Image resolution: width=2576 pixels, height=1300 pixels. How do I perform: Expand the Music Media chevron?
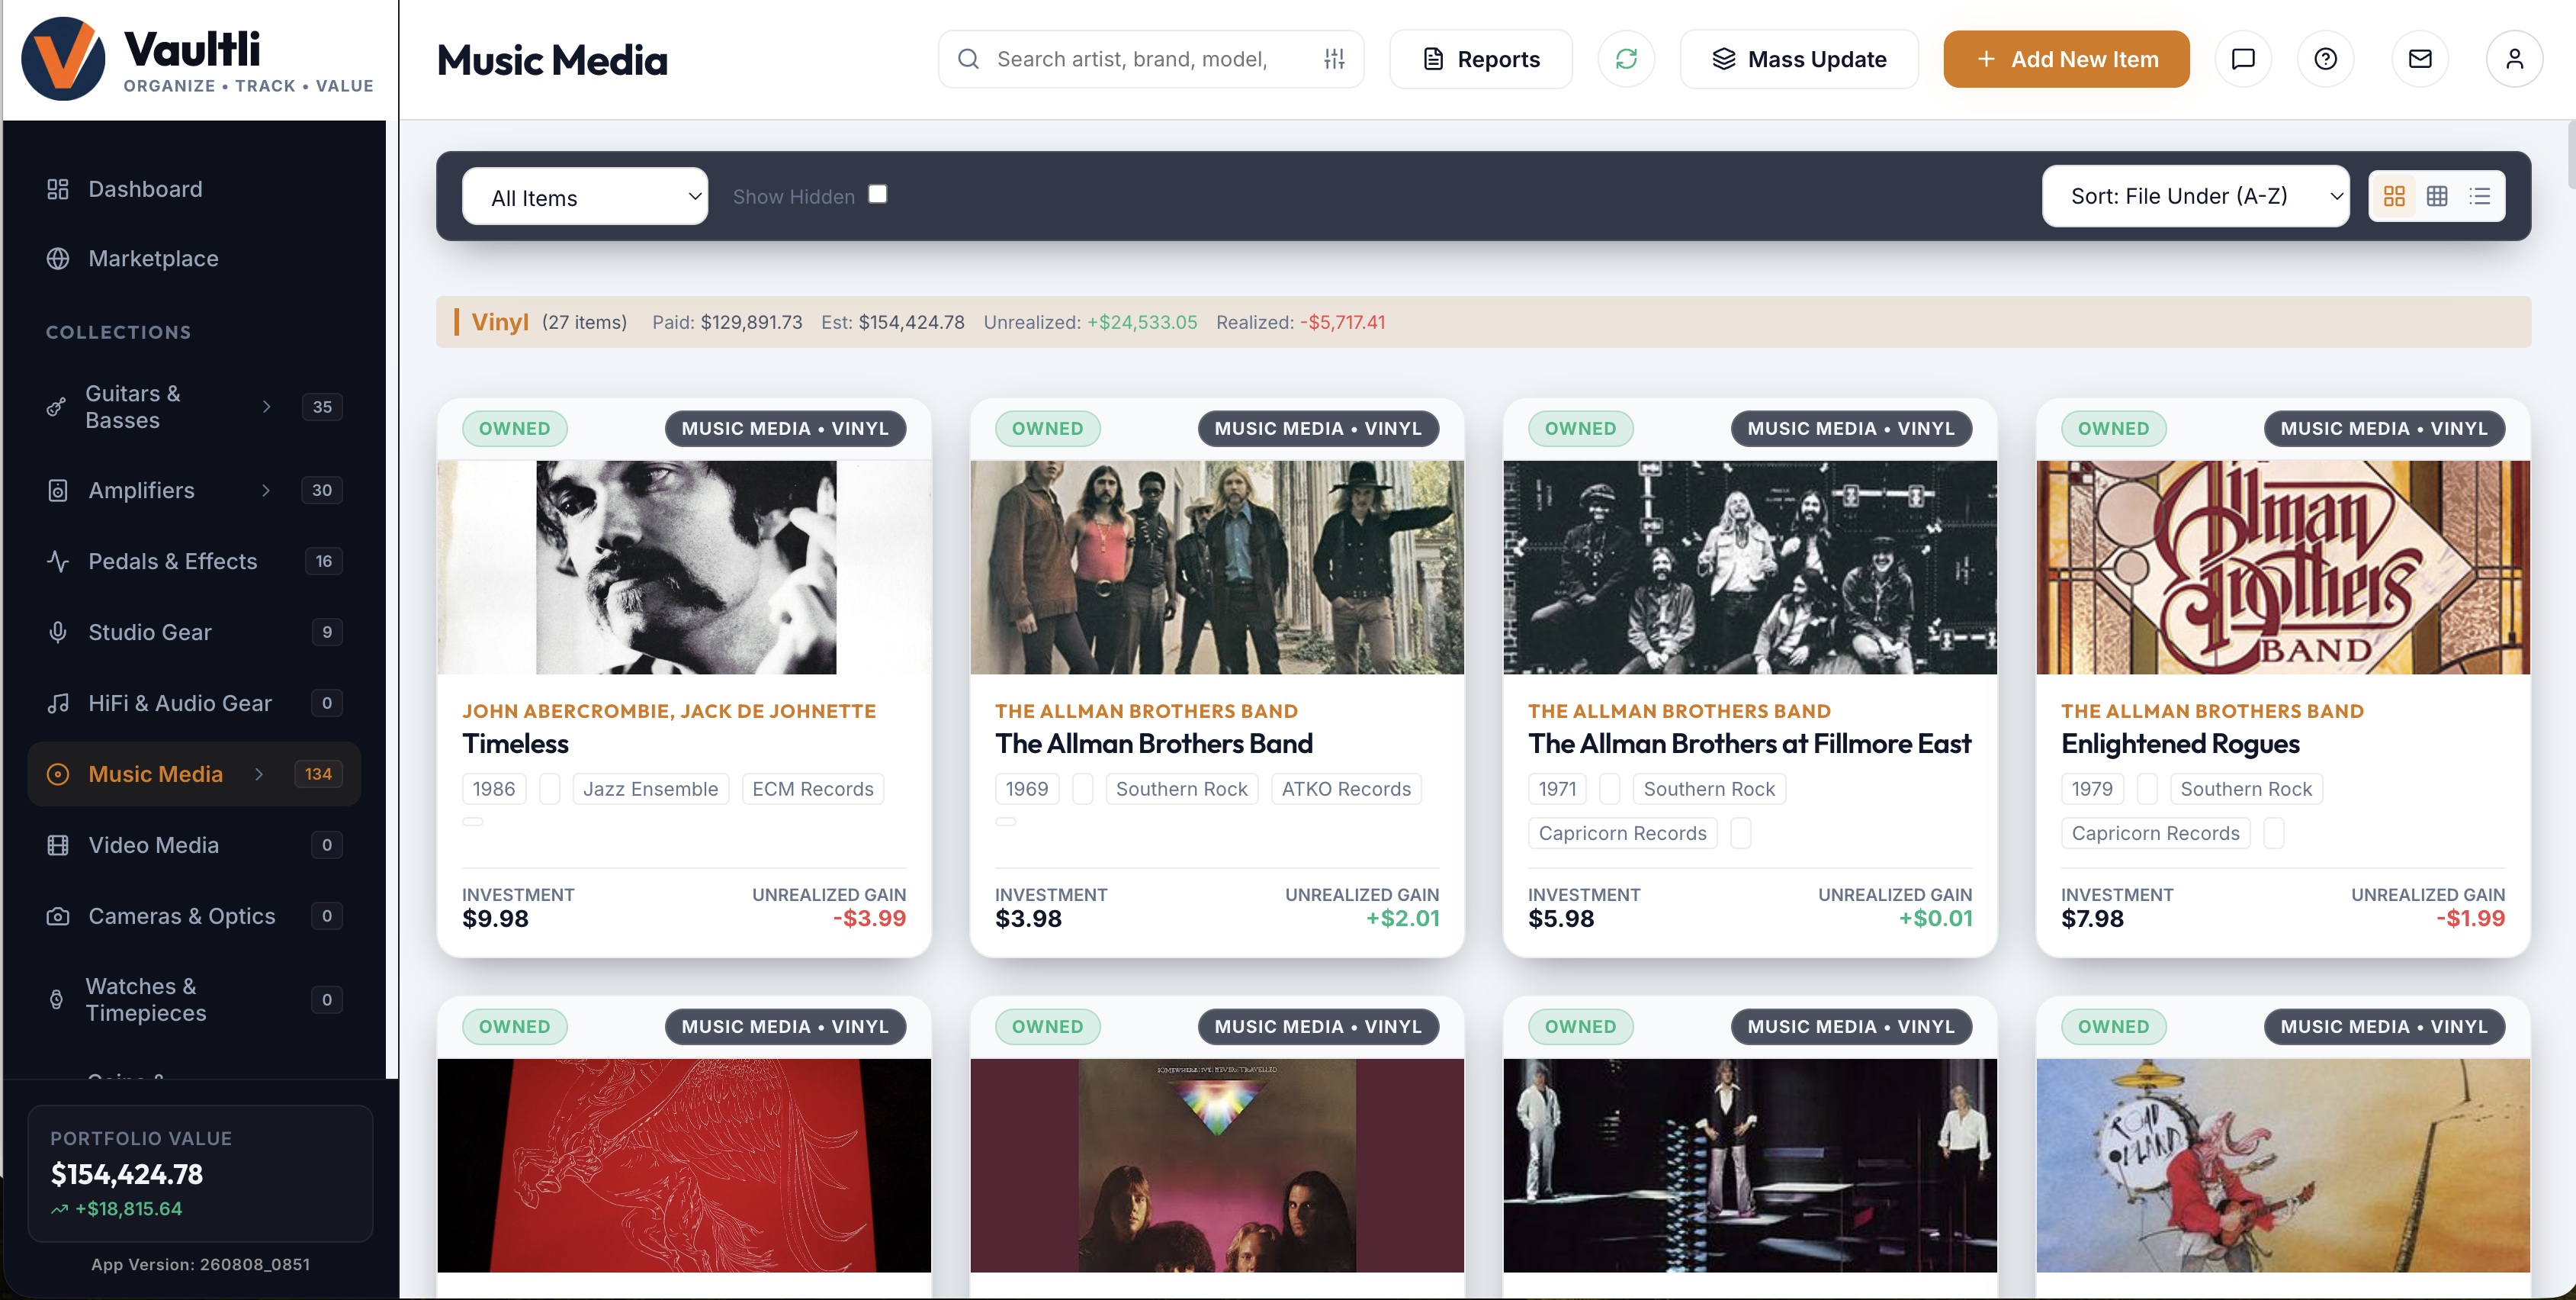[x=259, y=774]
